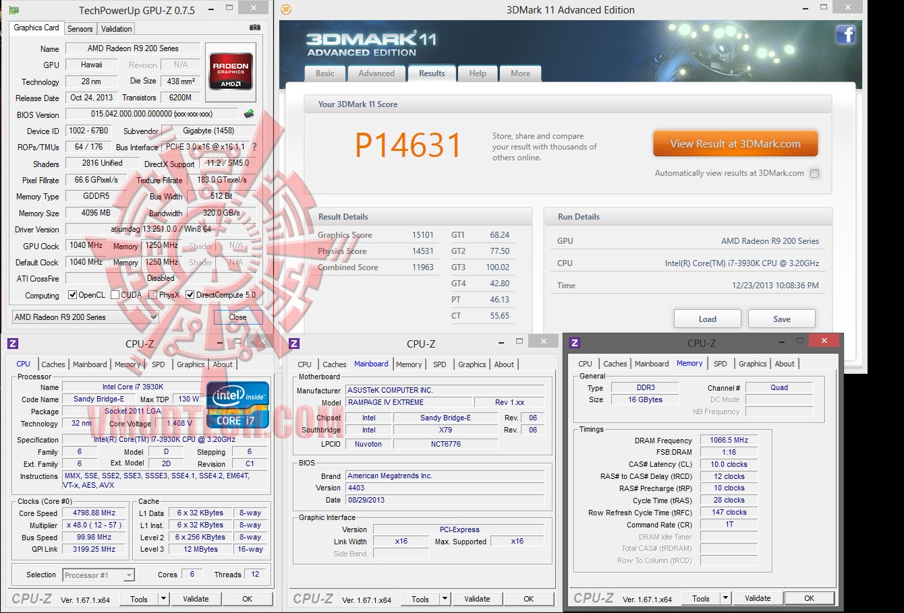This screenshot has height=613, width=904.
Task: Click the mainboard model RAMPAGE IV EXTREME
Action: tap(408, 402)
